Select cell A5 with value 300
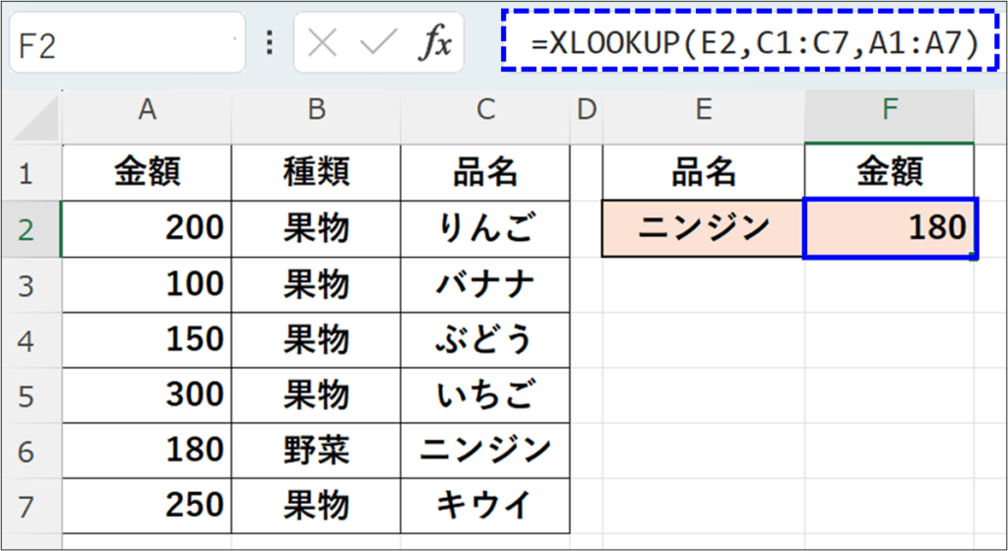The height and width of the screenshot is (551, 1008). coord(147,395)
